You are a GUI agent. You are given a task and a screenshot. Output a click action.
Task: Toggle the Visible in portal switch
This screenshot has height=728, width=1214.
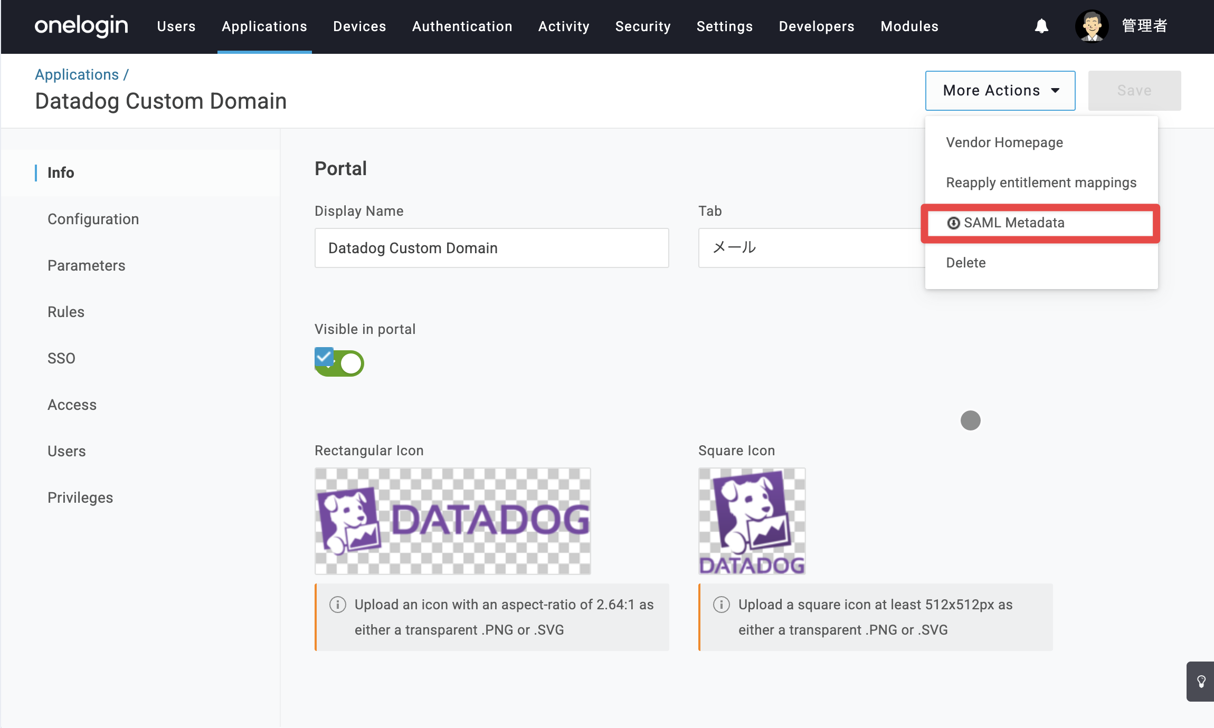pyautogui.click(x=339, y=363)
